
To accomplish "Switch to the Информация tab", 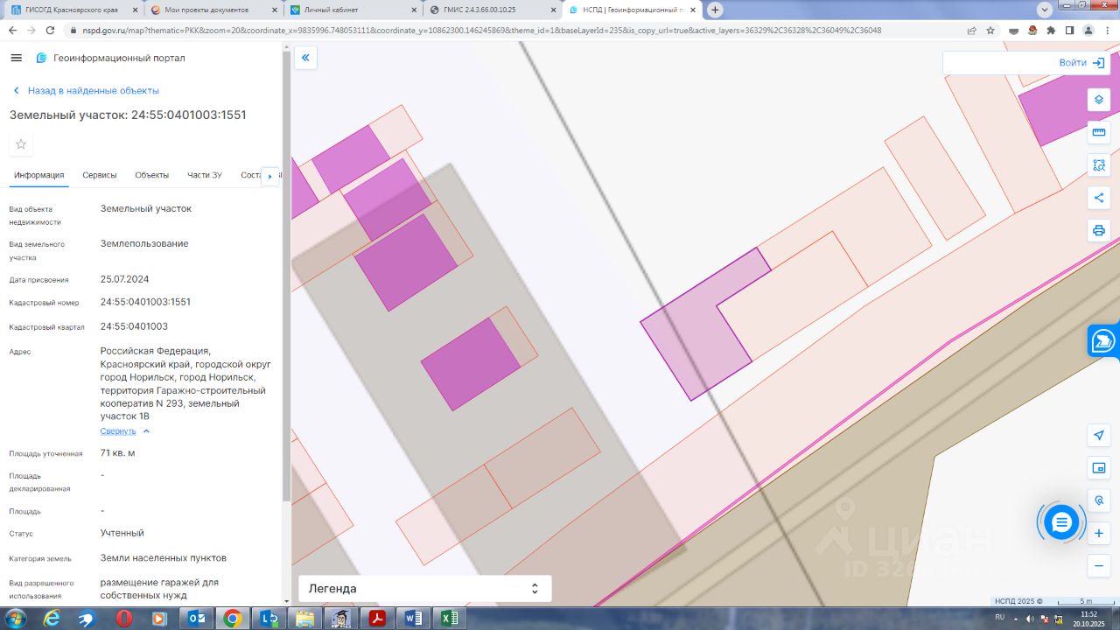I will coord(38,175).
